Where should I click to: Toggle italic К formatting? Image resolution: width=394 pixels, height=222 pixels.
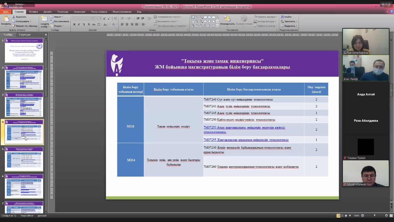pyautogui.click(x=79, y=24)
